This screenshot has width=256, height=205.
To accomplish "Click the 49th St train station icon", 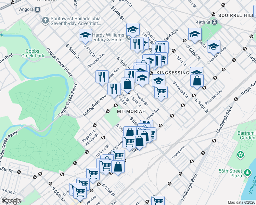I will pos(215,22).
